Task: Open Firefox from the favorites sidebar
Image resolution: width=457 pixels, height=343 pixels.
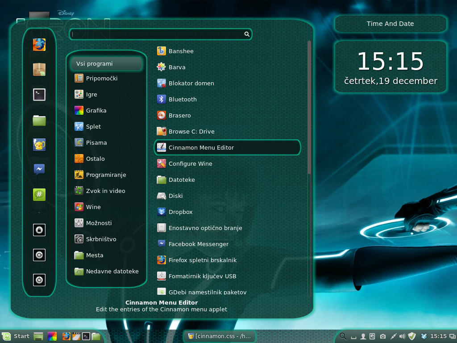Action: [39, 45]
